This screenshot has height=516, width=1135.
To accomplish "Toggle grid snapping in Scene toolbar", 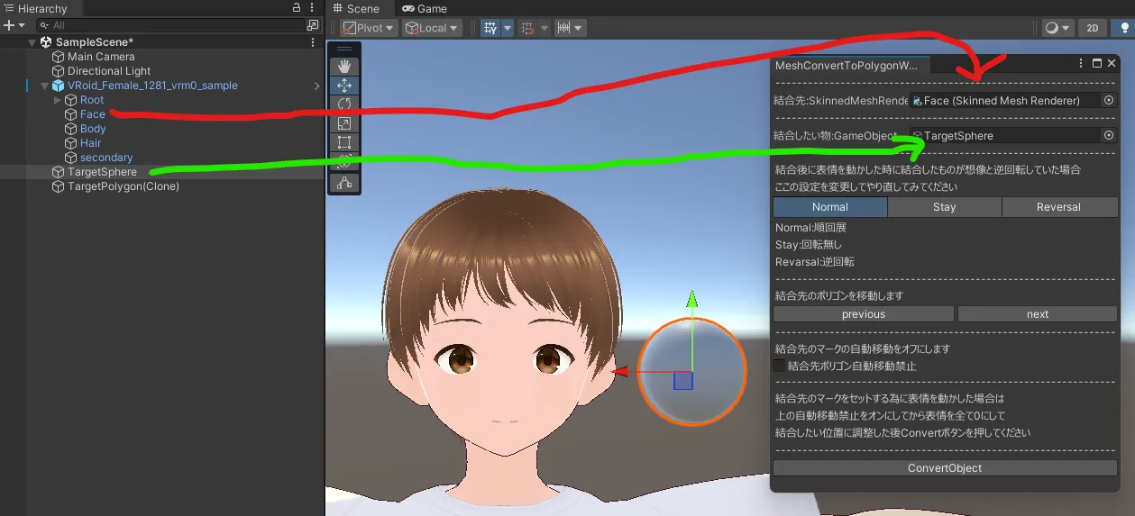I will click(527, 28).
